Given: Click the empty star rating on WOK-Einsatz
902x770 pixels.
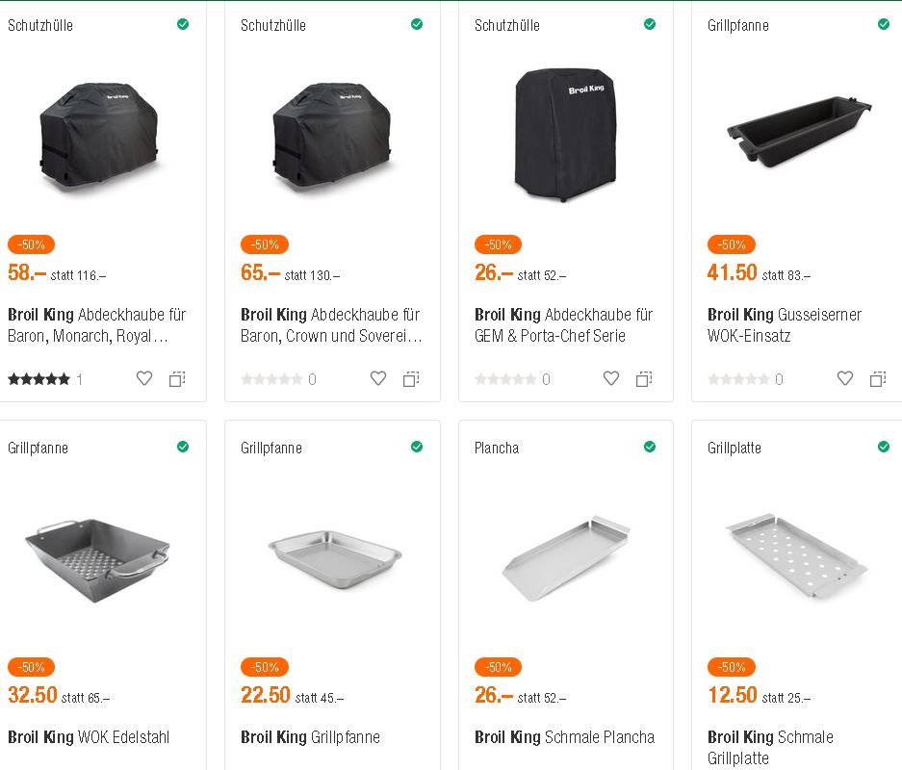Looking at the screenshot, I should pos(738,379).
